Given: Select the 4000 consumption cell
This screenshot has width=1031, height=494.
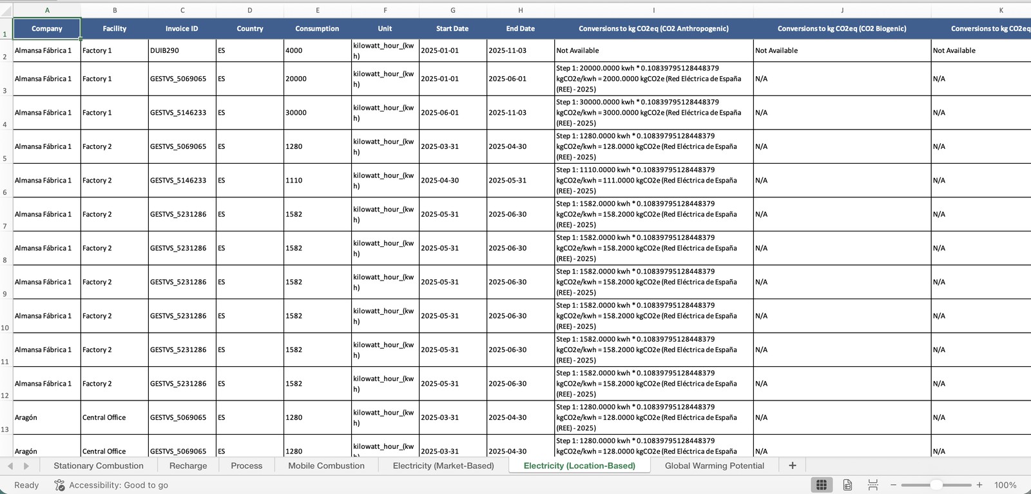Looking at the screenshot, I should coord(318,50).
